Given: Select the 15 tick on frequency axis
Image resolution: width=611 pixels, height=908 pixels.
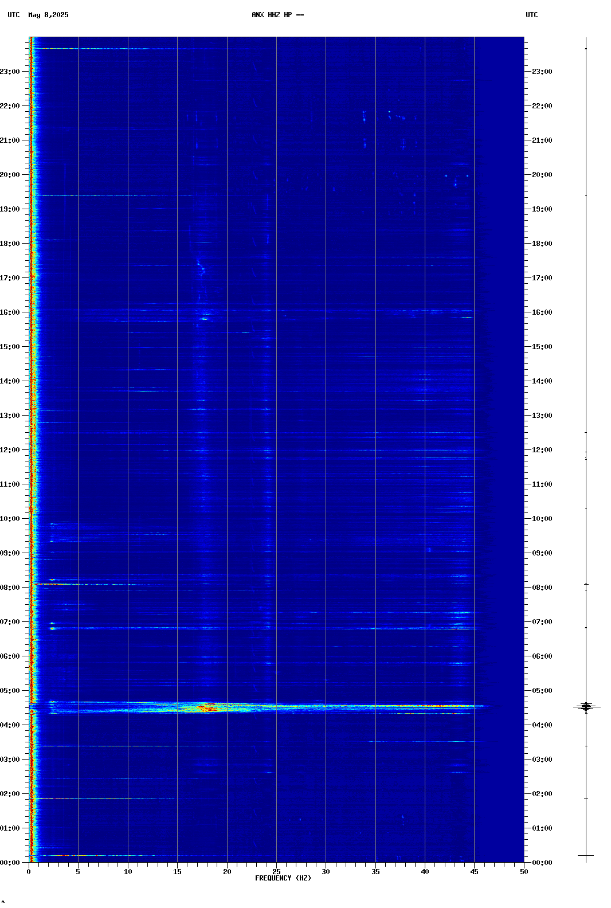Looking at the screenshot, I should pyautogui.click(x=177, y=872).
